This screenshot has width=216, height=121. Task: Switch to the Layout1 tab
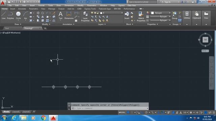point(16,112)
